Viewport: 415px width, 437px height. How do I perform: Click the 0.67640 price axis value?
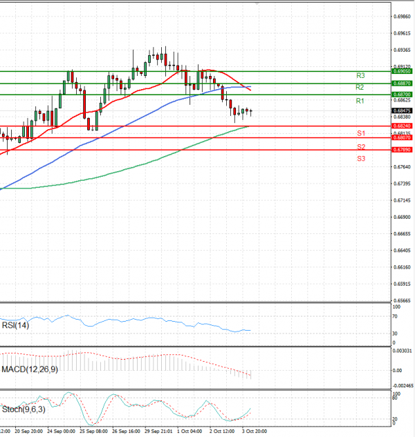402,167
